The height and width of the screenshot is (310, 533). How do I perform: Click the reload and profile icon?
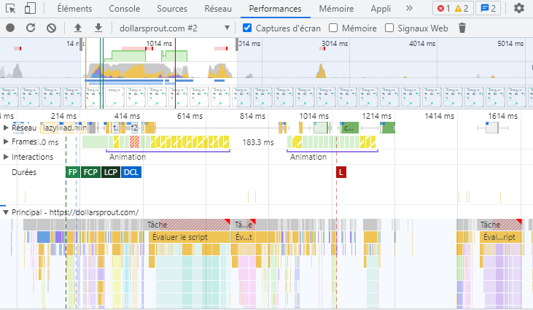coord(31,28)
